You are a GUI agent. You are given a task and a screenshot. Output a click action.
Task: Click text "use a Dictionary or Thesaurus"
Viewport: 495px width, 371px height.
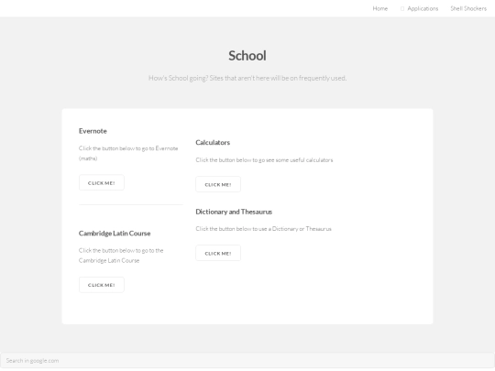[x=295, y=229]
